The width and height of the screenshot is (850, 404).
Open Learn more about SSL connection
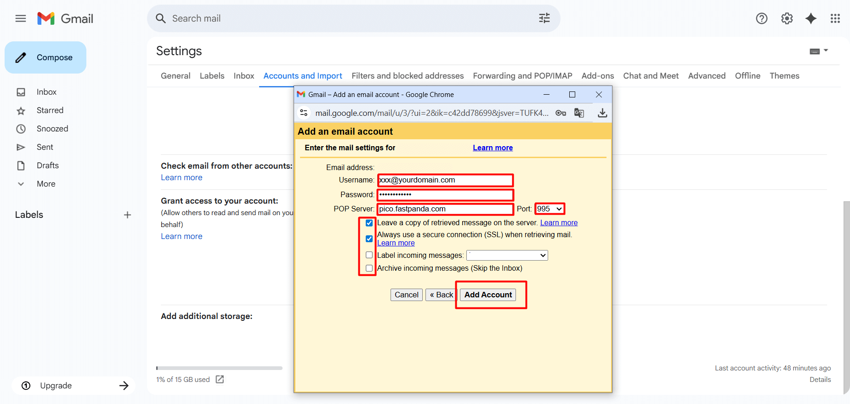(396, 243)
